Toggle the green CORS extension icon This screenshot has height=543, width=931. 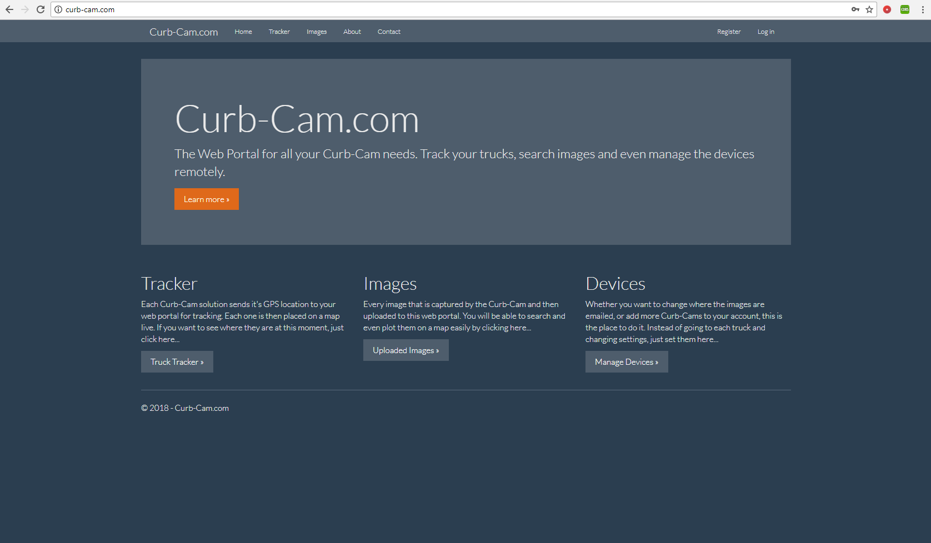point(905,9)
